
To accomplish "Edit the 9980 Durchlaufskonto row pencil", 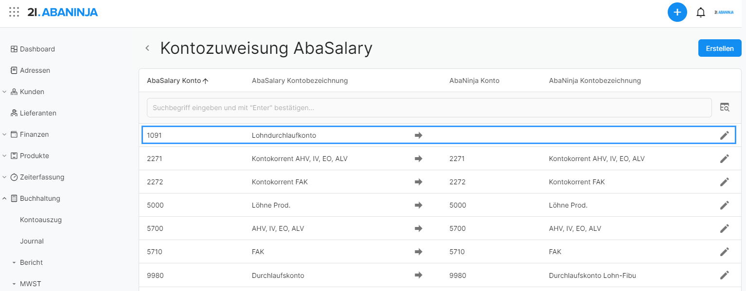I will [725, 275].
